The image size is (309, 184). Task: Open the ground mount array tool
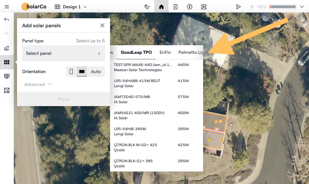pos(6,76)
